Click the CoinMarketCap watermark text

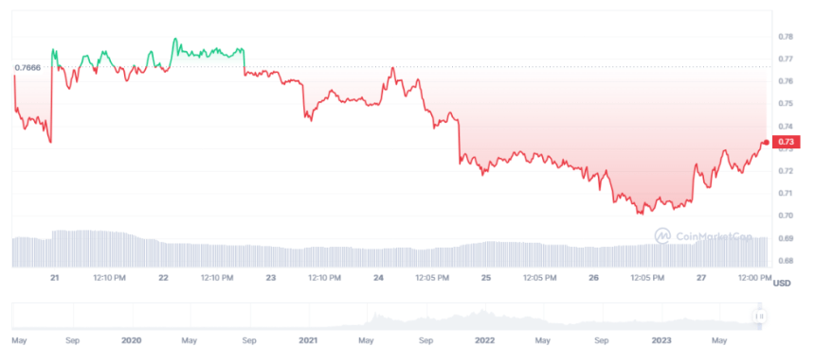pyautogui.click(x=714, y=236)
